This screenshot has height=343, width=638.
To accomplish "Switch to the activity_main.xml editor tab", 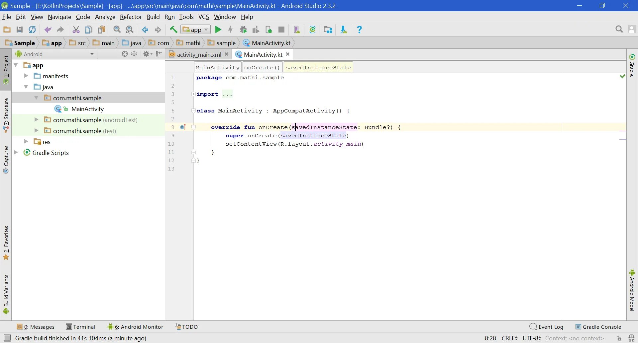I will 199,54.
